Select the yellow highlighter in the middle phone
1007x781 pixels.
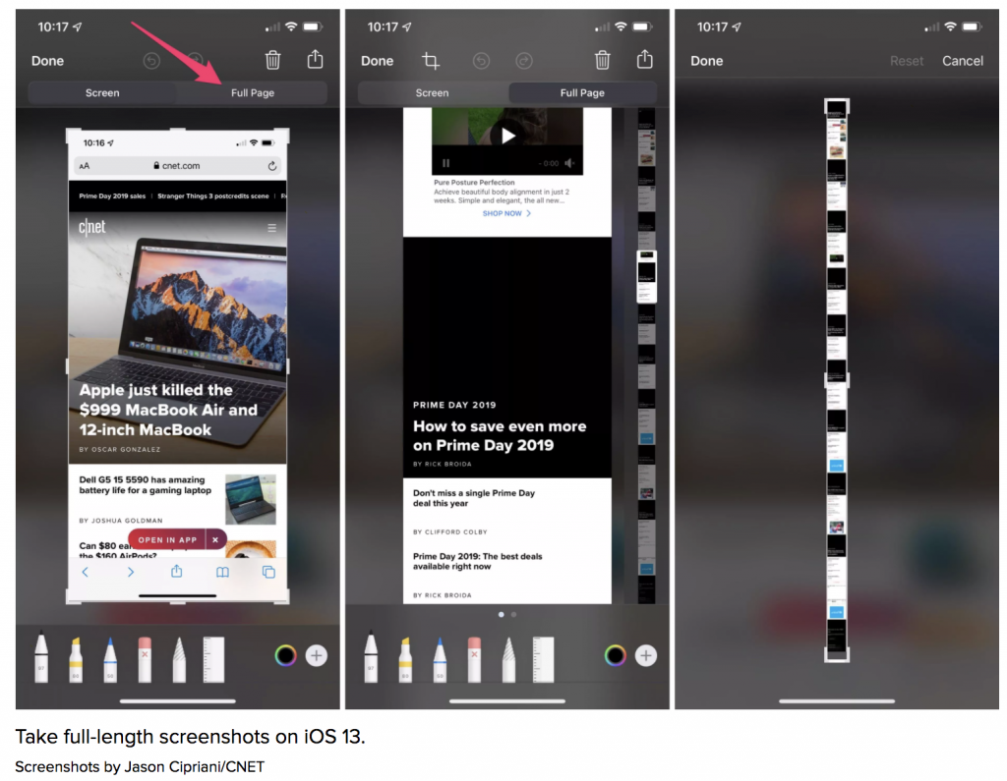point(405,659)
